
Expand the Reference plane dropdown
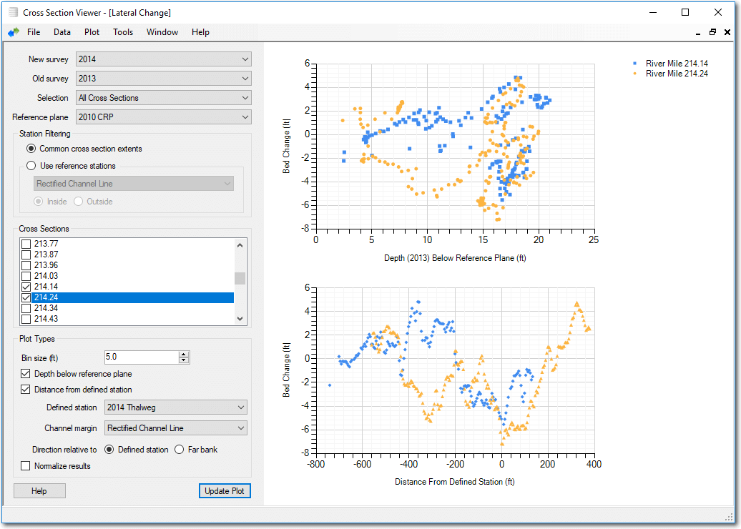click(164, 117)
